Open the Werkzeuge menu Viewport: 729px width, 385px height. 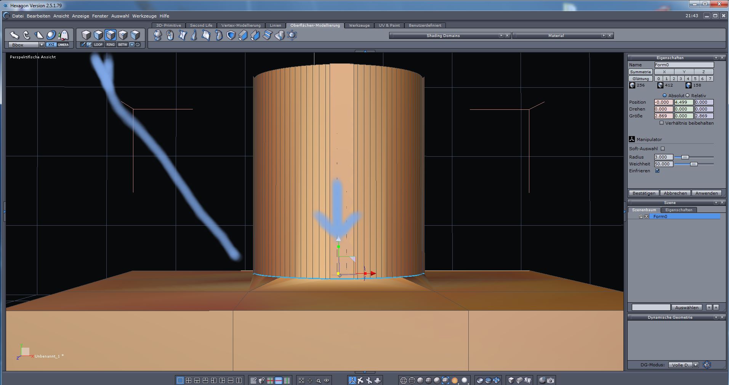click(x=144, y=16)
